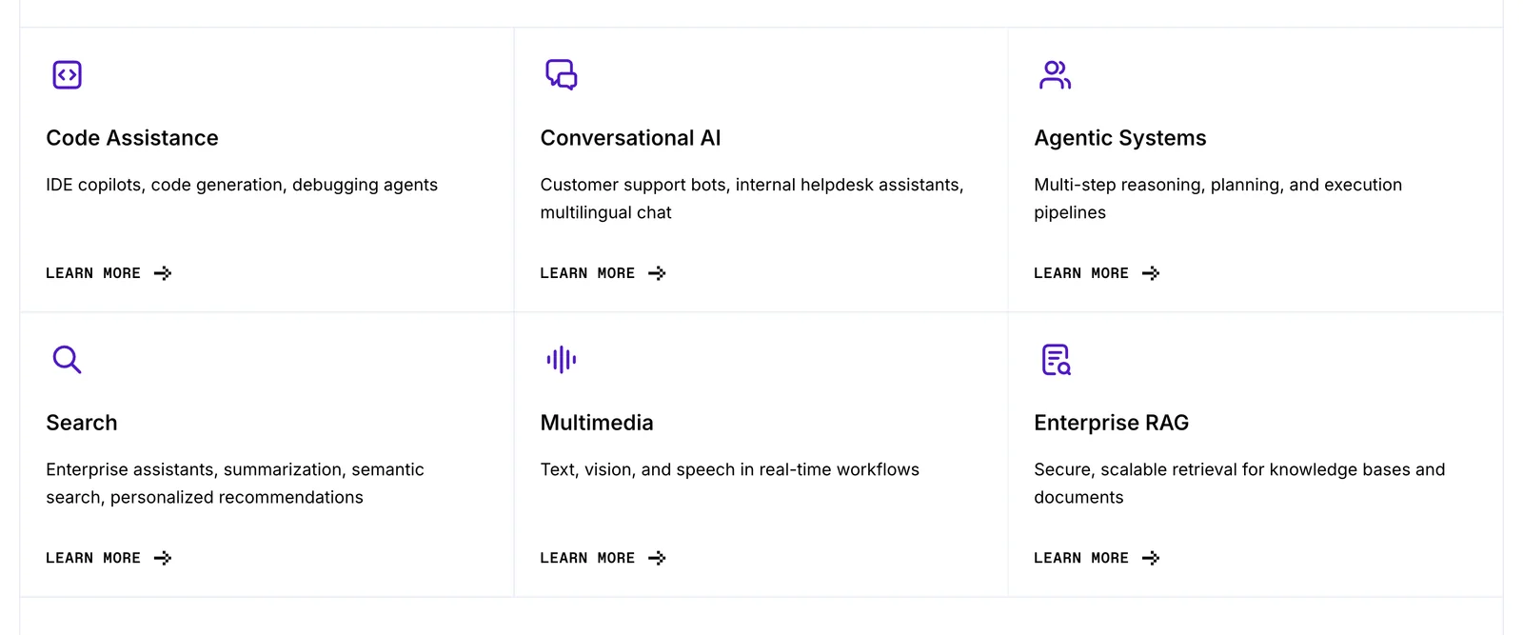Click the document search Enterprise RAG icon
The width and height of the screenshot is (1523, 635).
coord(1056,359)
